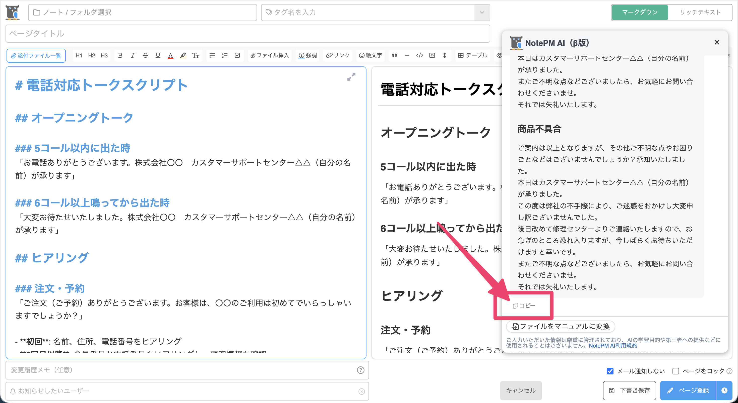Apply italic formatting
Viewport: 738px width, 403px height.
coord(133,55)
